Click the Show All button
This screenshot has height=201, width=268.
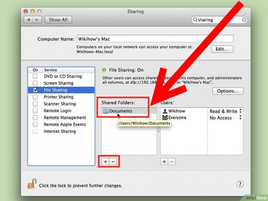pos(58,20)
